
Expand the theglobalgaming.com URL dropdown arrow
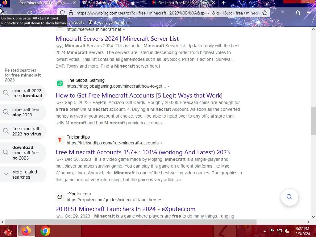tap(169, 86)
